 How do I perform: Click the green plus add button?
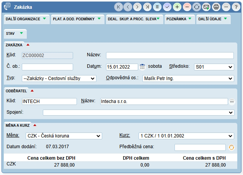[x=177, y=7]
